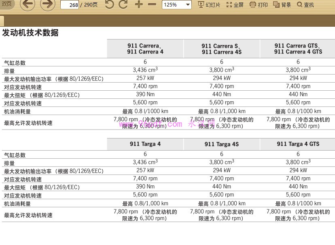
Task: Click 气缸总数 row label in Carrera table
Action: click(x=15, y=63)
